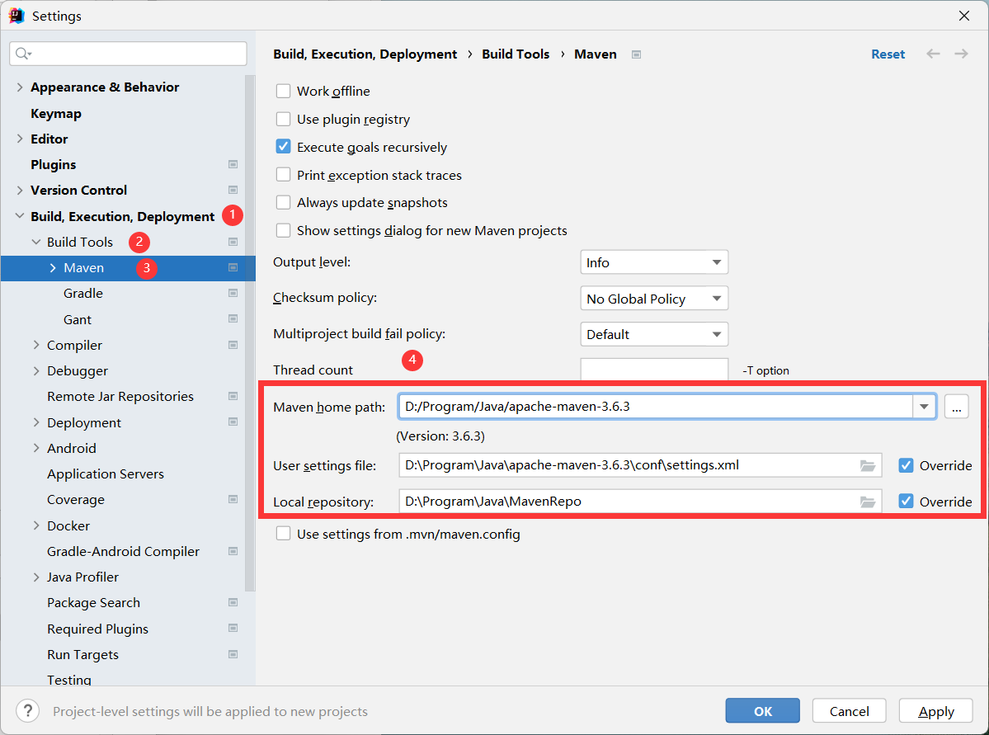Browse folder icon for Local repository
The width and height of the screenshot is (989, 735).
click(x=868, y=502)
